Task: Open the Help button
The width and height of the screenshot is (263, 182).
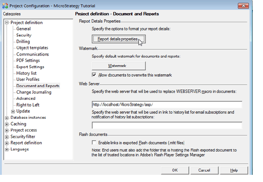Action: pyautogui.click(x=233, y=170)
